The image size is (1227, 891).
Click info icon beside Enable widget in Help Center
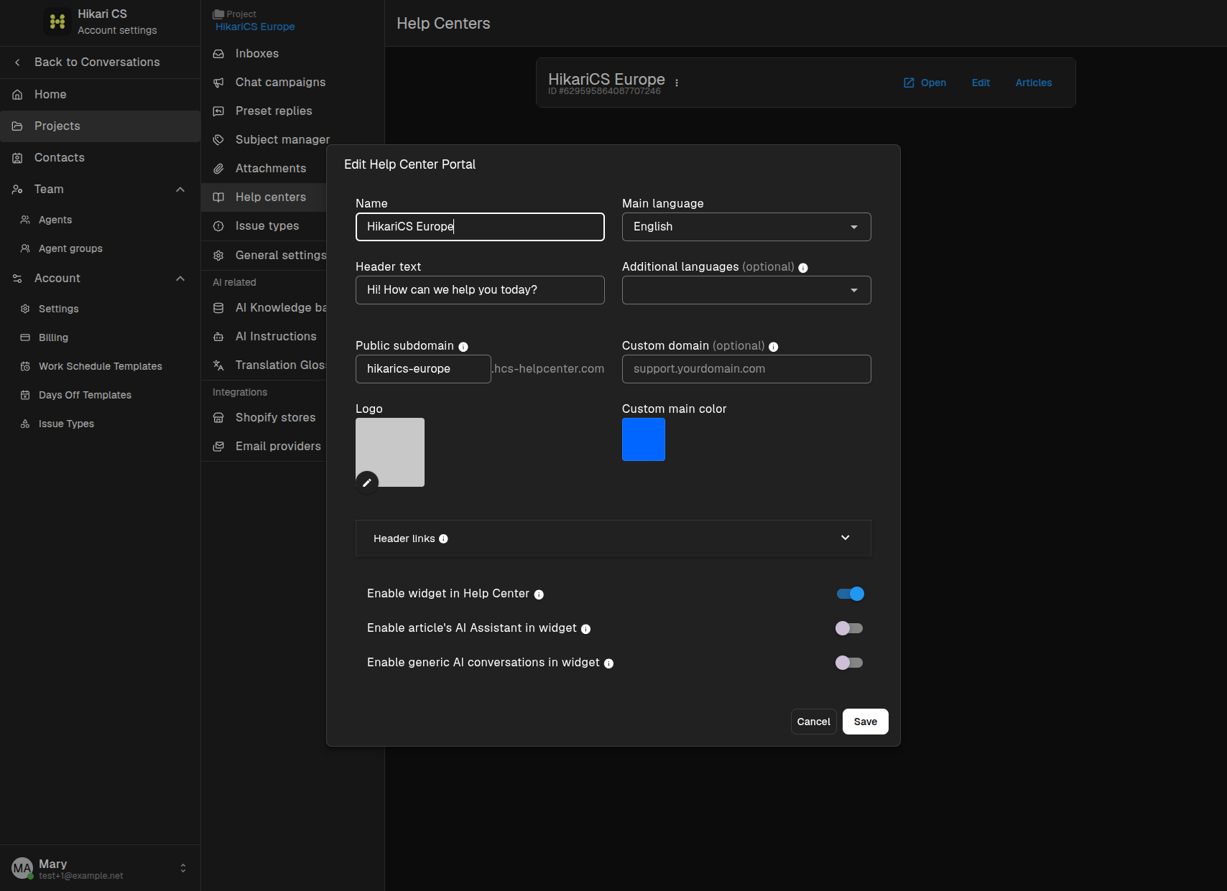tap(539, 594)
